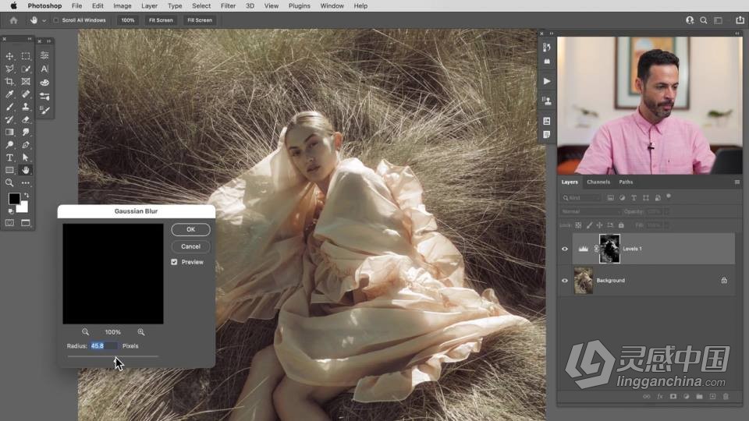
Task: Go to Home screen icon
Action: pos(13,20)
